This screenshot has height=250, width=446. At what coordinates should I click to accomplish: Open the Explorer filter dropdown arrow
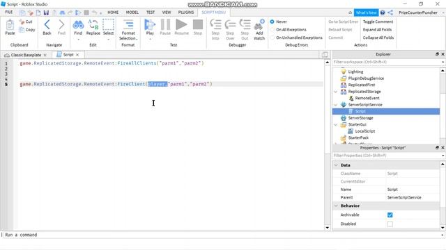point(443,62)
